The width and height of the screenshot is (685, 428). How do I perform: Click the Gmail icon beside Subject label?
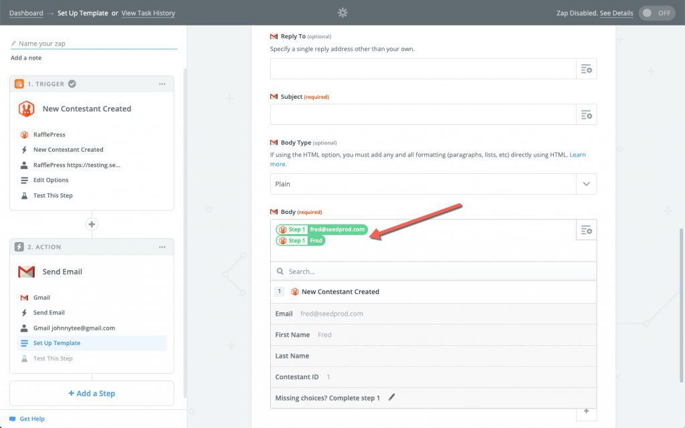tap(274, 96)
